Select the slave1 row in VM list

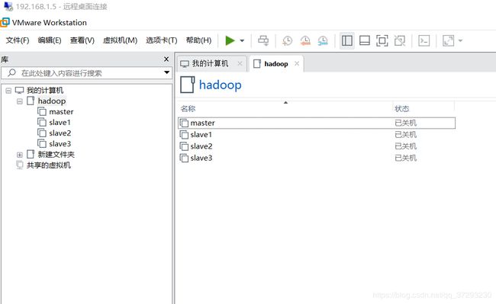317,135
